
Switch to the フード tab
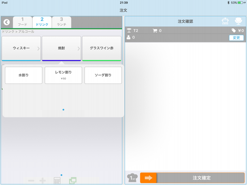coord(22,22)
